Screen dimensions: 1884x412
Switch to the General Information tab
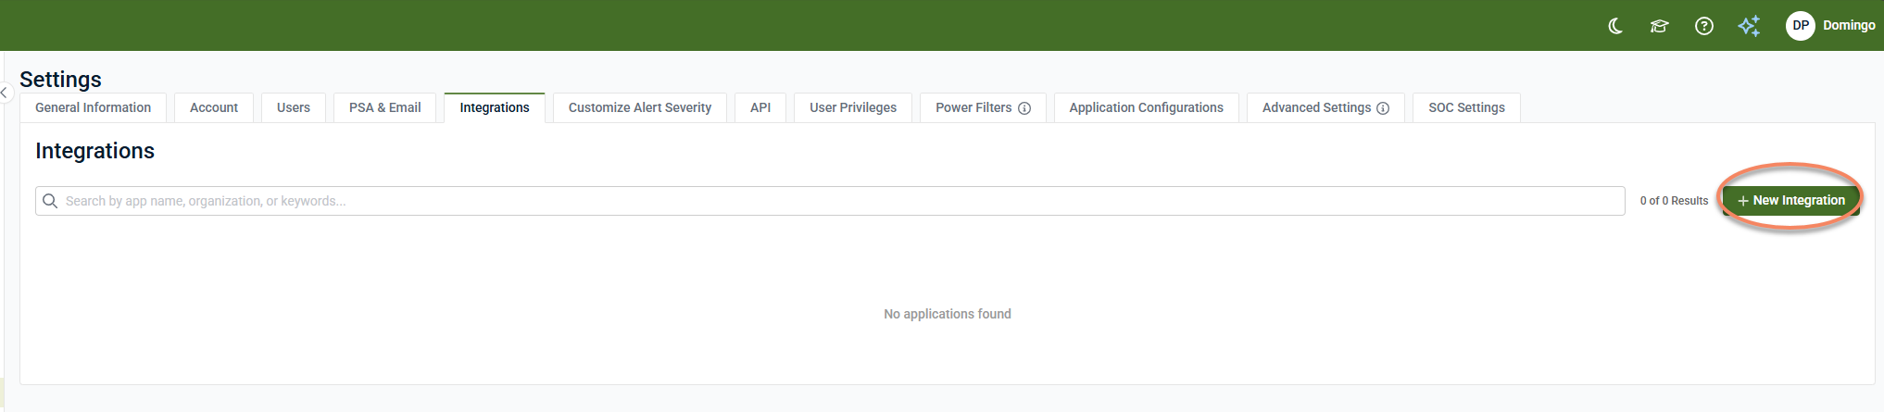(x=93, y=107)
